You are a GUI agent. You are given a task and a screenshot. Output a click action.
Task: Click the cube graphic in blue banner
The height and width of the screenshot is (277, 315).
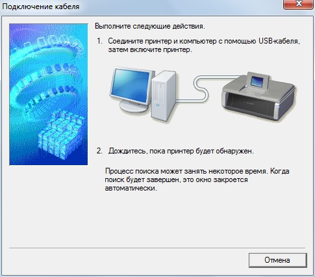point(61,135)
